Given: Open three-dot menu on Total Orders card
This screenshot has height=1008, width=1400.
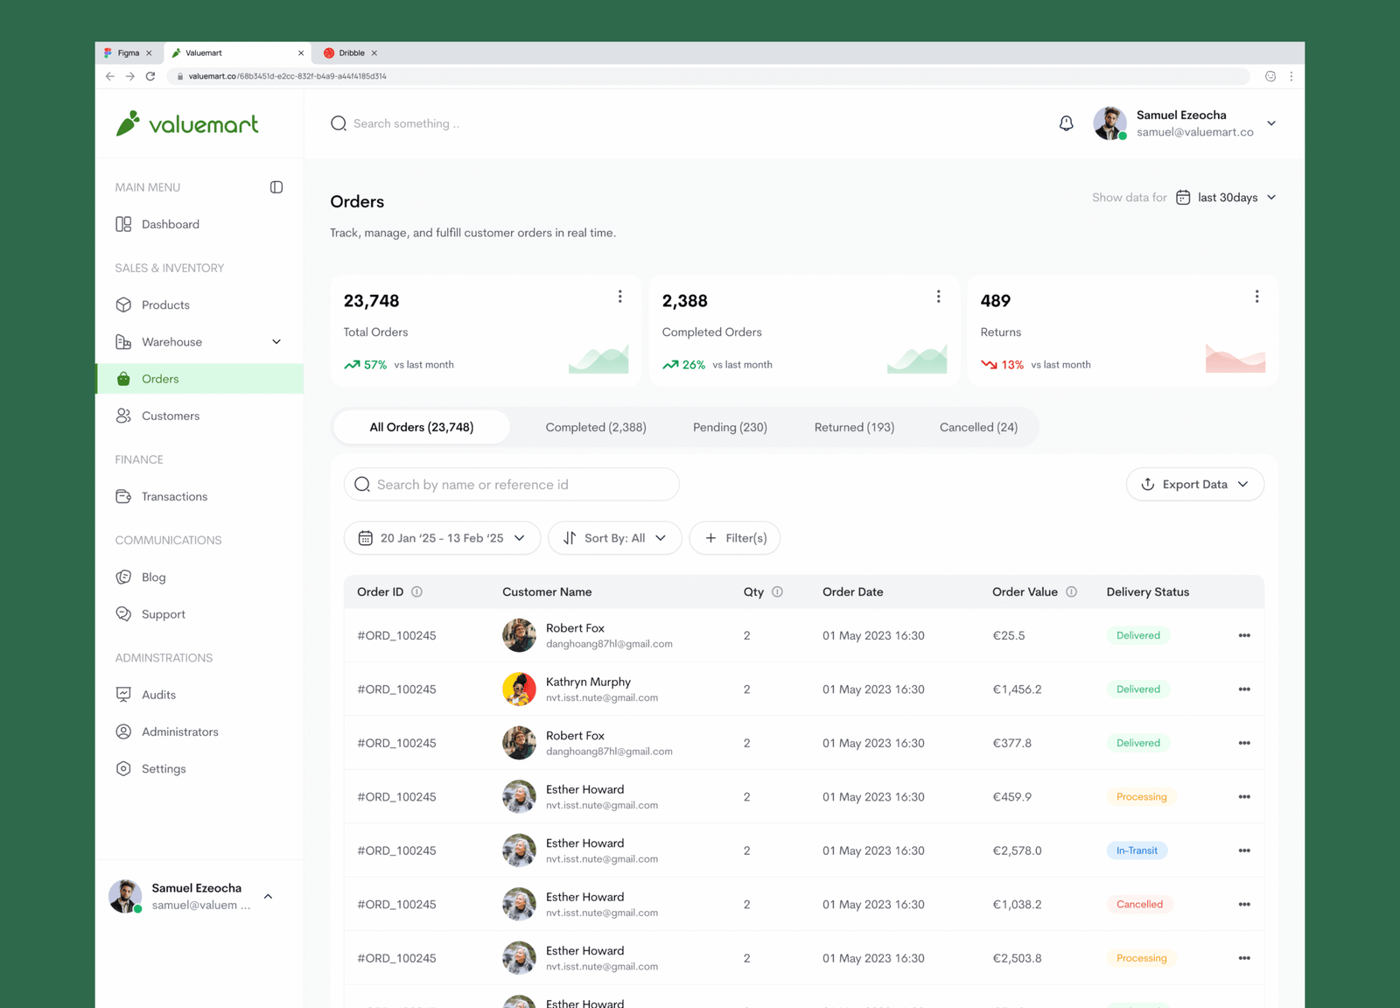Looking at the screenshot, I should pos(619,297).
